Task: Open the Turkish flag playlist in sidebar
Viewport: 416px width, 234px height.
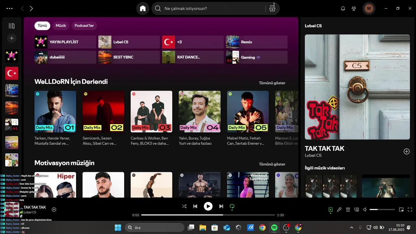Action: click(x=12, y=73)
